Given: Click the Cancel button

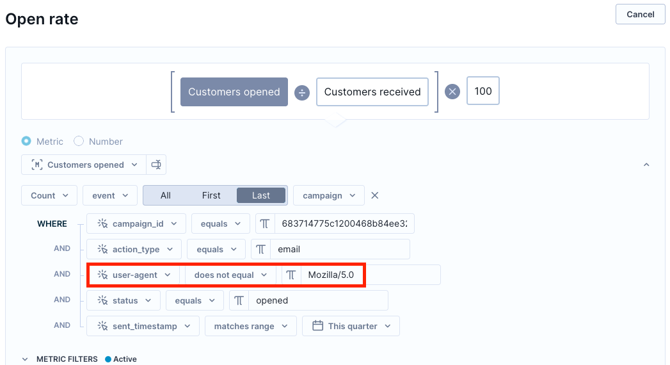Looking at the screenshot, I should pyautogui.click(x=640, y=15).
